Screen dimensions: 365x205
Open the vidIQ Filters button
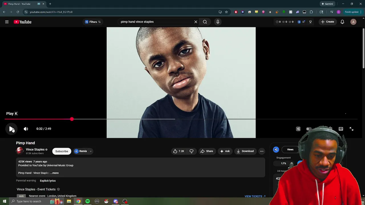(x=93, y=22)
